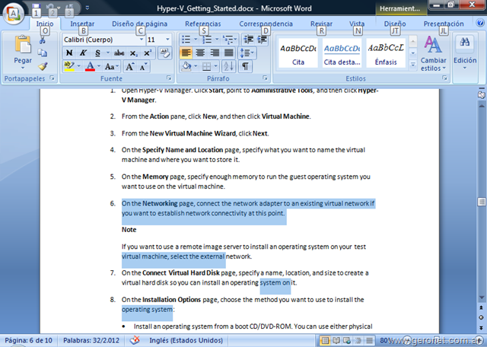Screen dimensions: 487x347
Task: Click the Palabras: 32/2.012 word count
Action: coord(91,340)
